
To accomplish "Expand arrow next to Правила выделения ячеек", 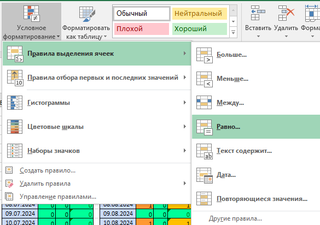I will [185, 54].
